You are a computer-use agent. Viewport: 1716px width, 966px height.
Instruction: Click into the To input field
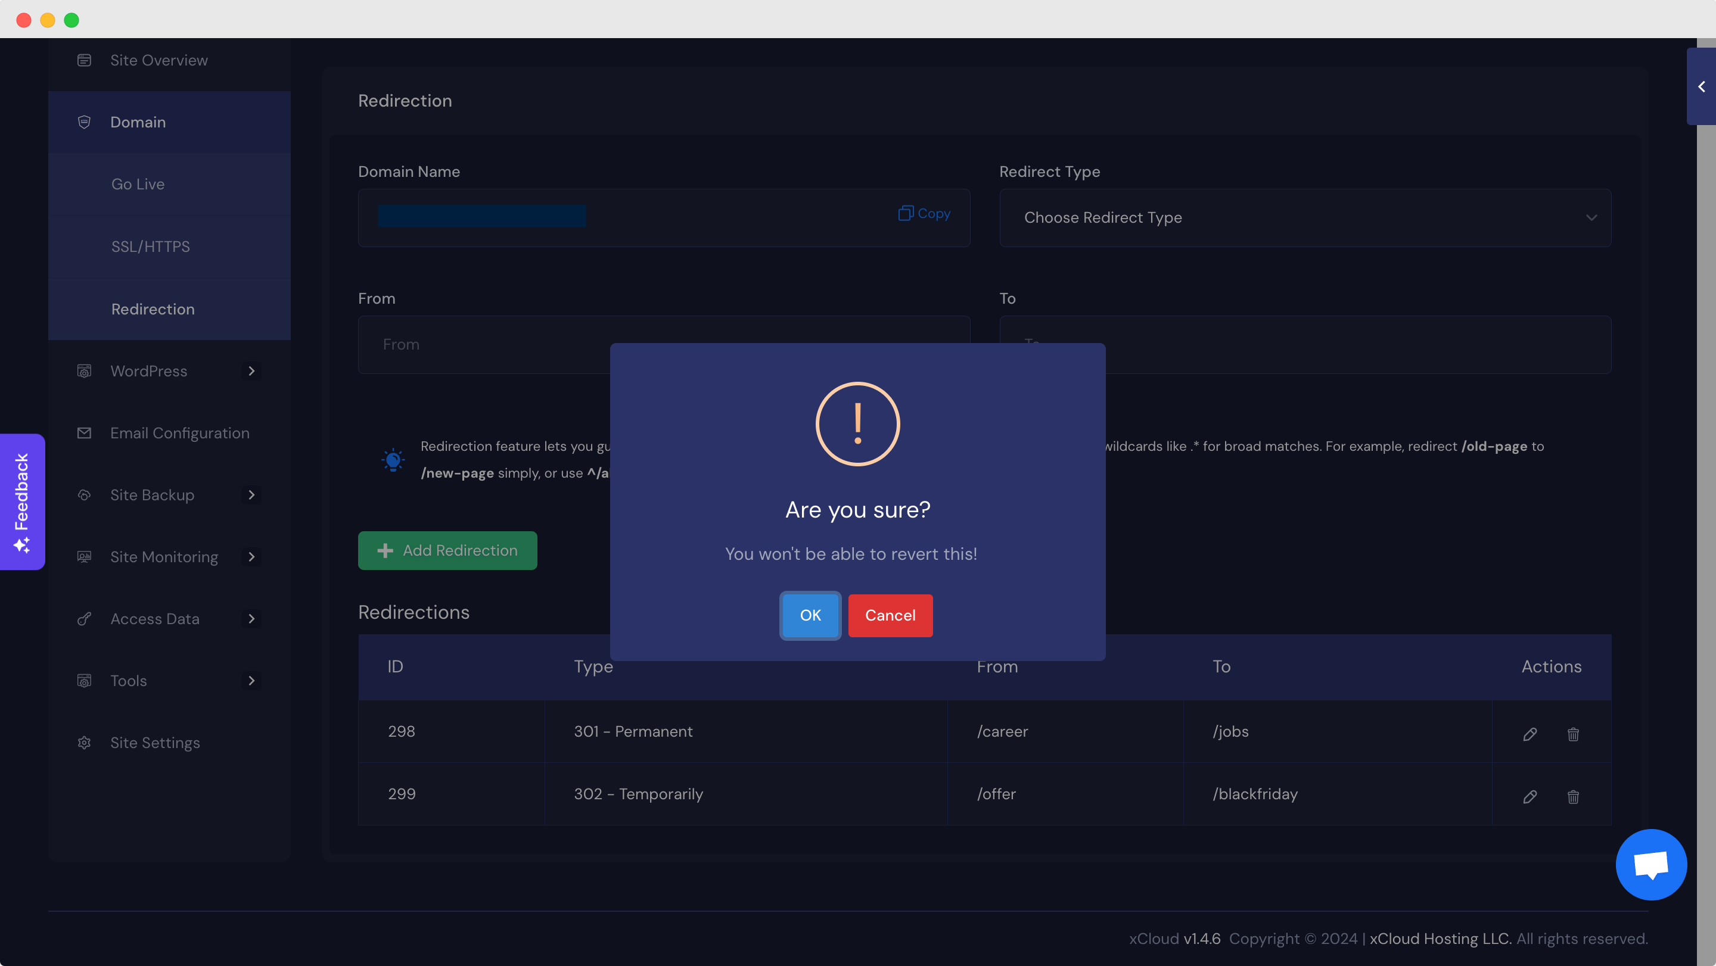click(x=1359, y=345)
